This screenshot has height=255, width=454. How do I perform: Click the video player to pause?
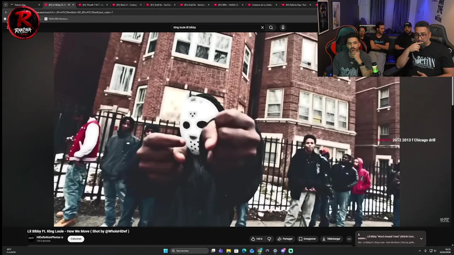[227, 129]
